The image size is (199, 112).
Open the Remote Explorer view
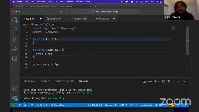point(15,59)
